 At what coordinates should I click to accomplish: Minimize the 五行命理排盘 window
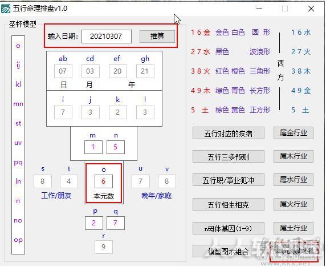coord(259,9)
